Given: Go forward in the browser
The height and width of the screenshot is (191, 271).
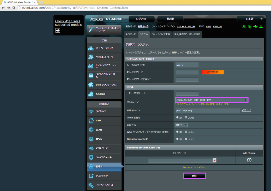Looking at the screenshot, I should point(8,8).
